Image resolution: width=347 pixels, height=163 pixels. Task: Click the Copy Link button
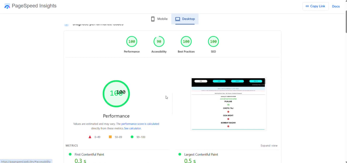tap(315, 6)
